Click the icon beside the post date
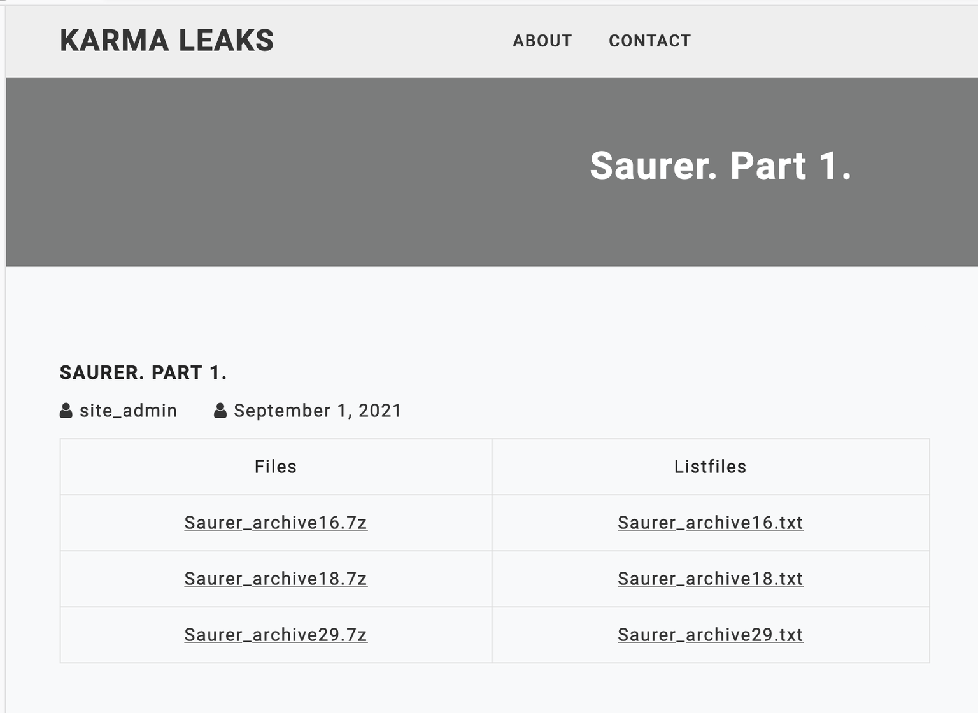 [220, 411]
